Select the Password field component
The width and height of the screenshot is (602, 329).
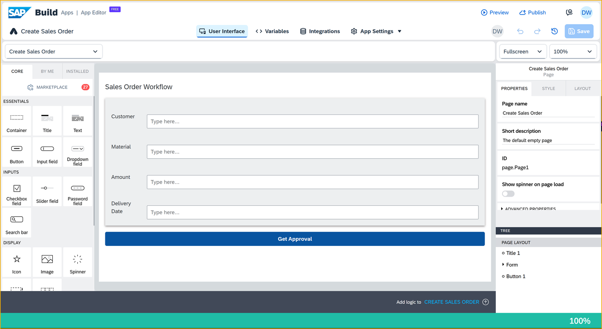click(x=78, y=191)
